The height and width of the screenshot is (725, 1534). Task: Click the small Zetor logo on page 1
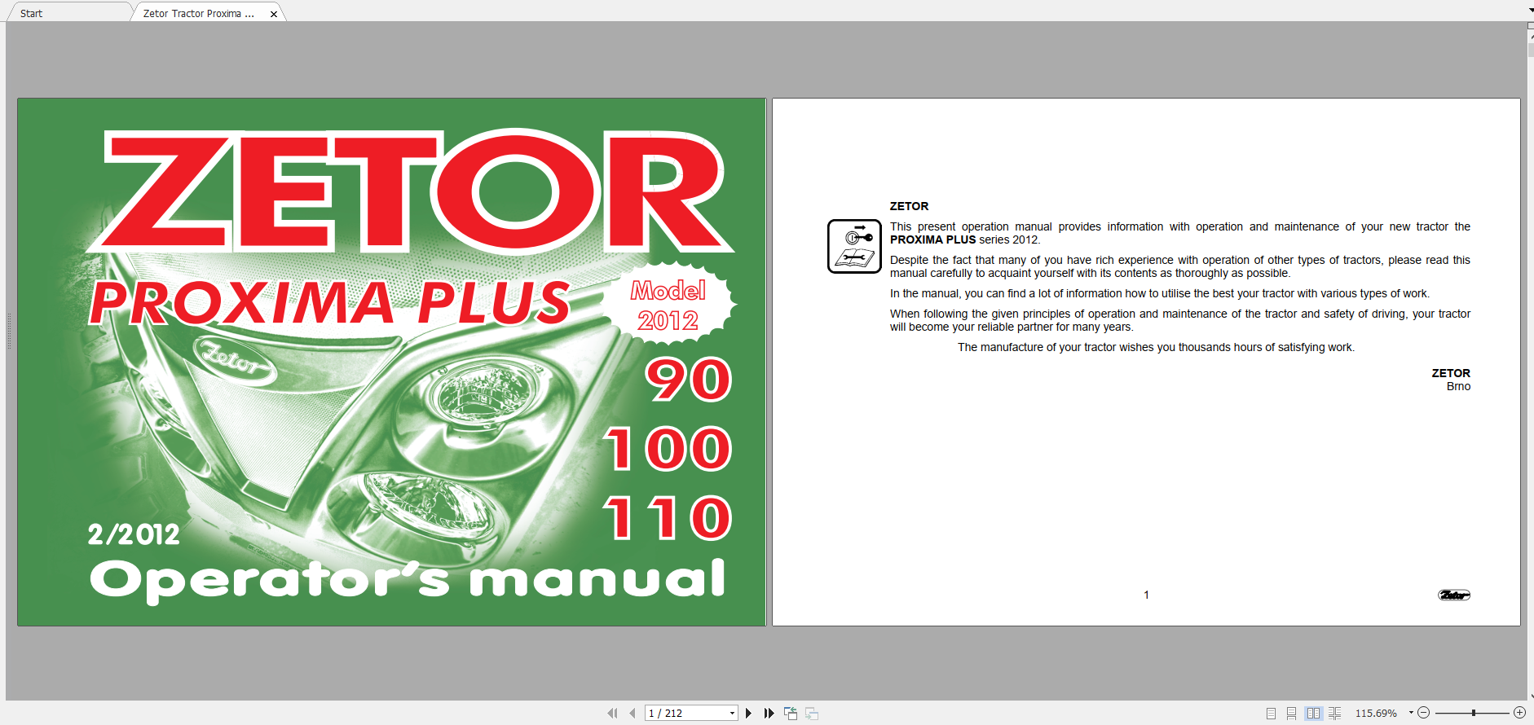(1454, 595)
